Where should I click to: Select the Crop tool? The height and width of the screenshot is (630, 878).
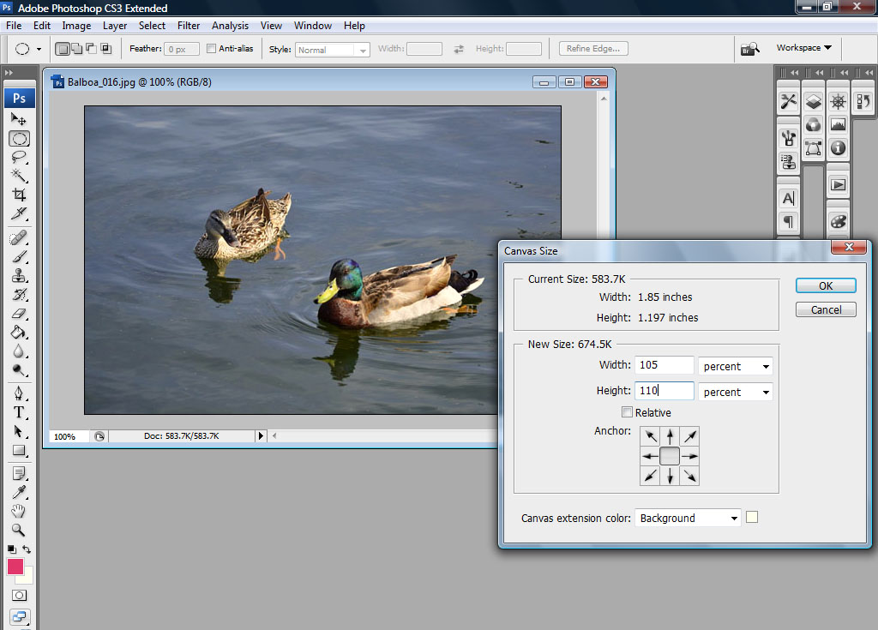tap(19, 195)
